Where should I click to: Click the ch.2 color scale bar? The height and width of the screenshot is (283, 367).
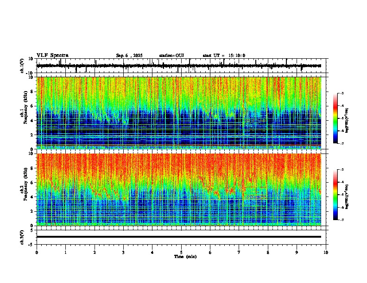(335, 195)
